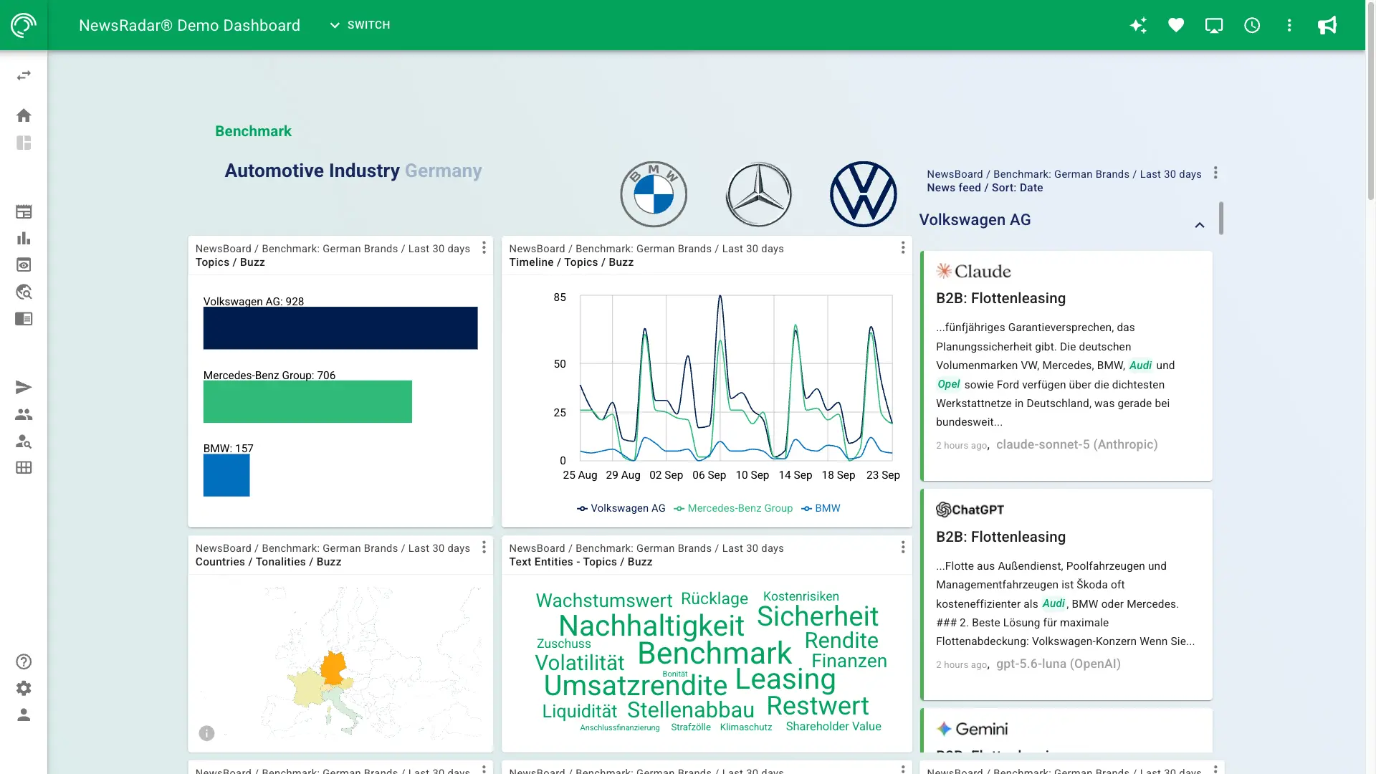This screenshot has width=1376, height=774.
Task: Open the Home icon in sidebar
Action: (x=24, y=115)
